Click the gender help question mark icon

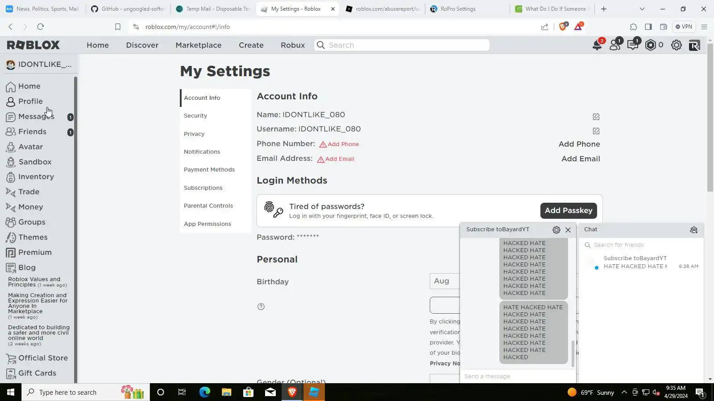pos(261,307)
